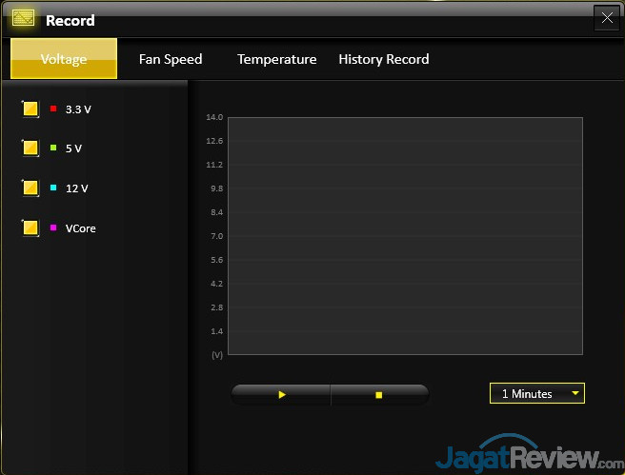Toggle the 5 V checkbox
The width and height of the screenshot is (625, 475).
tap(30, 148)
